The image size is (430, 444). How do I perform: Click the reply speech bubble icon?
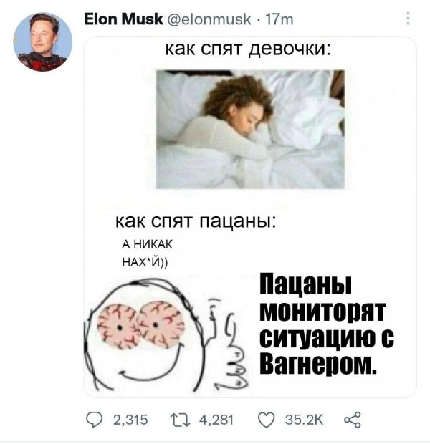94,420
